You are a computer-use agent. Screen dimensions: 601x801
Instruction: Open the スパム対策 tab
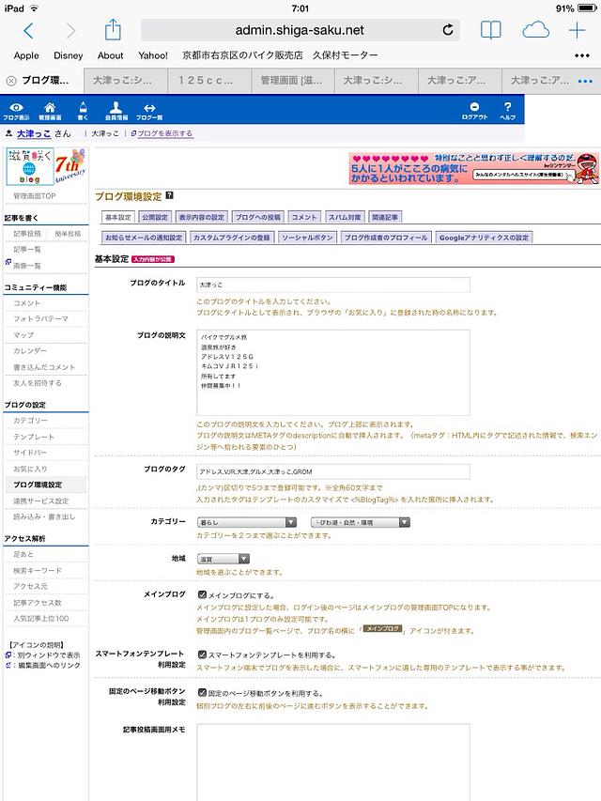click(345, 217)
